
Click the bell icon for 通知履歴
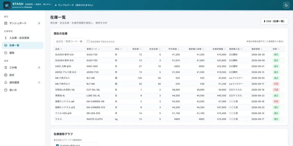click(x=6, y=82)
